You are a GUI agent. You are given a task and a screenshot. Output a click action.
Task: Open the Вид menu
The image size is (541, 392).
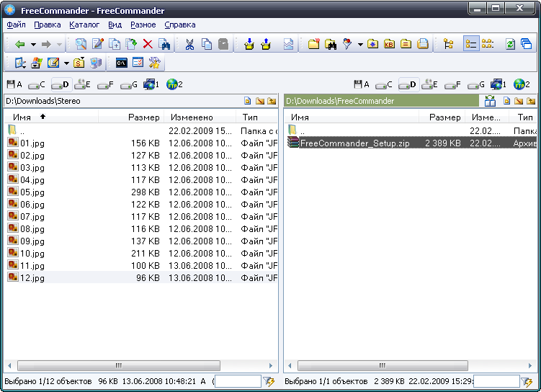pos(115,24)
